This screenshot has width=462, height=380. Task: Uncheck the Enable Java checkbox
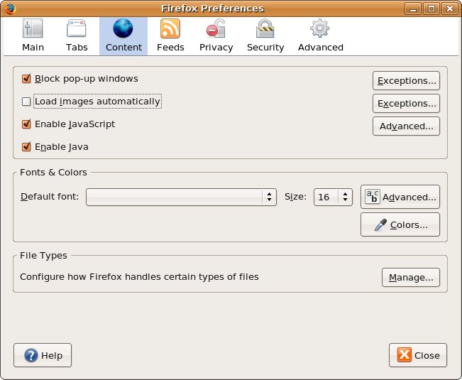[x=26, y=147]
